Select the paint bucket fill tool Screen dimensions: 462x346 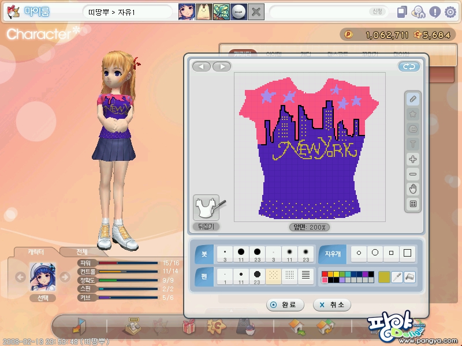click(410, 277)
